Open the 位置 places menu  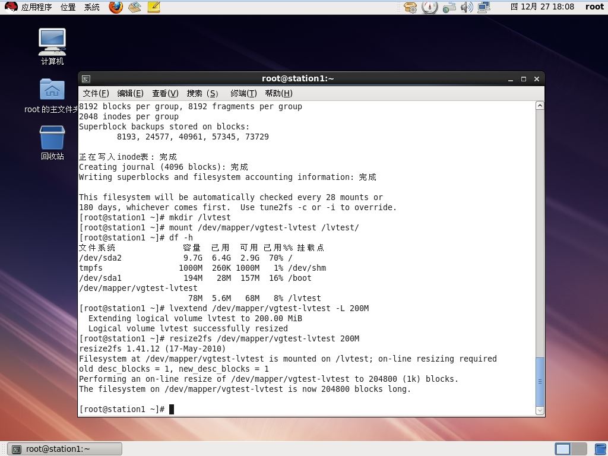(68, 7)
